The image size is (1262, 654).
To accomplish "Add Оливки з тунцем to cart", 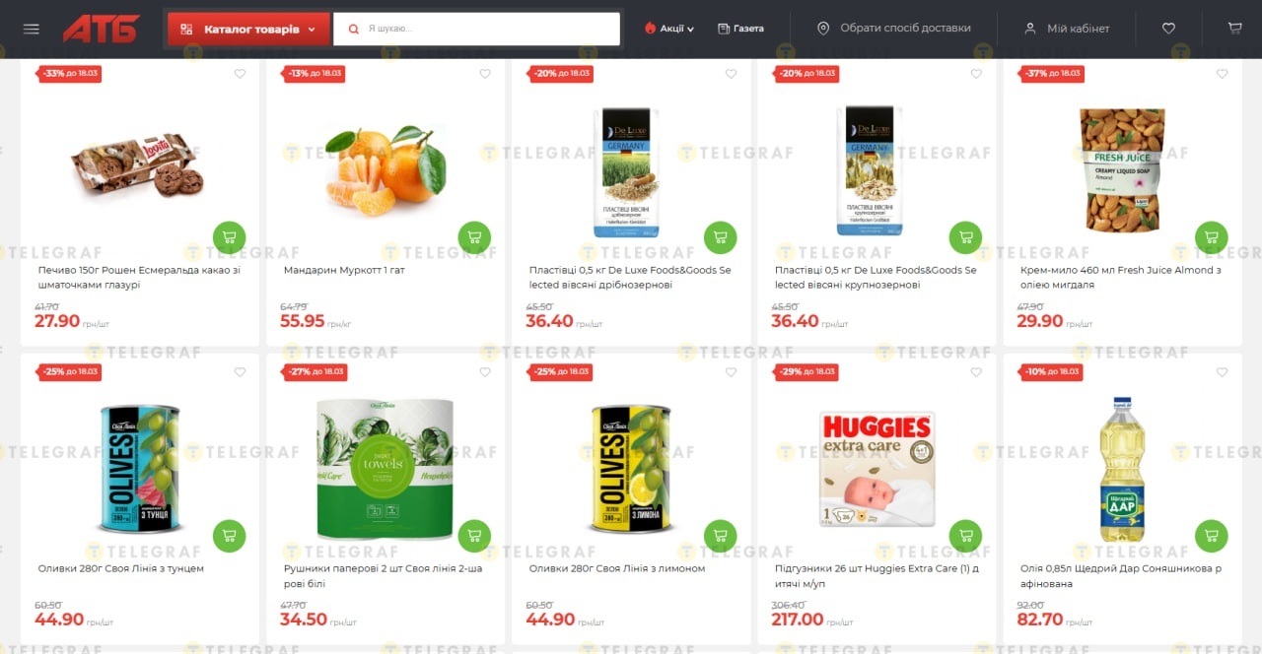I will coord(229,536).
